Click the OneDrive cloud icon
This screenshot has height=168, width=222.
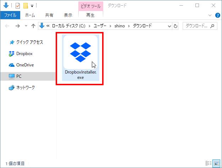pos(12,65)
